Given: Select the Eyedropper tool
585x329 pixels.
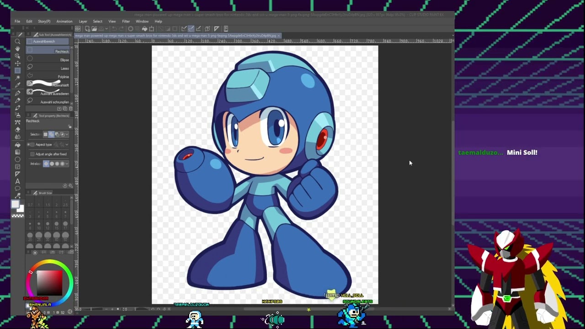Looking at the screenshot, I should [17, 85].
